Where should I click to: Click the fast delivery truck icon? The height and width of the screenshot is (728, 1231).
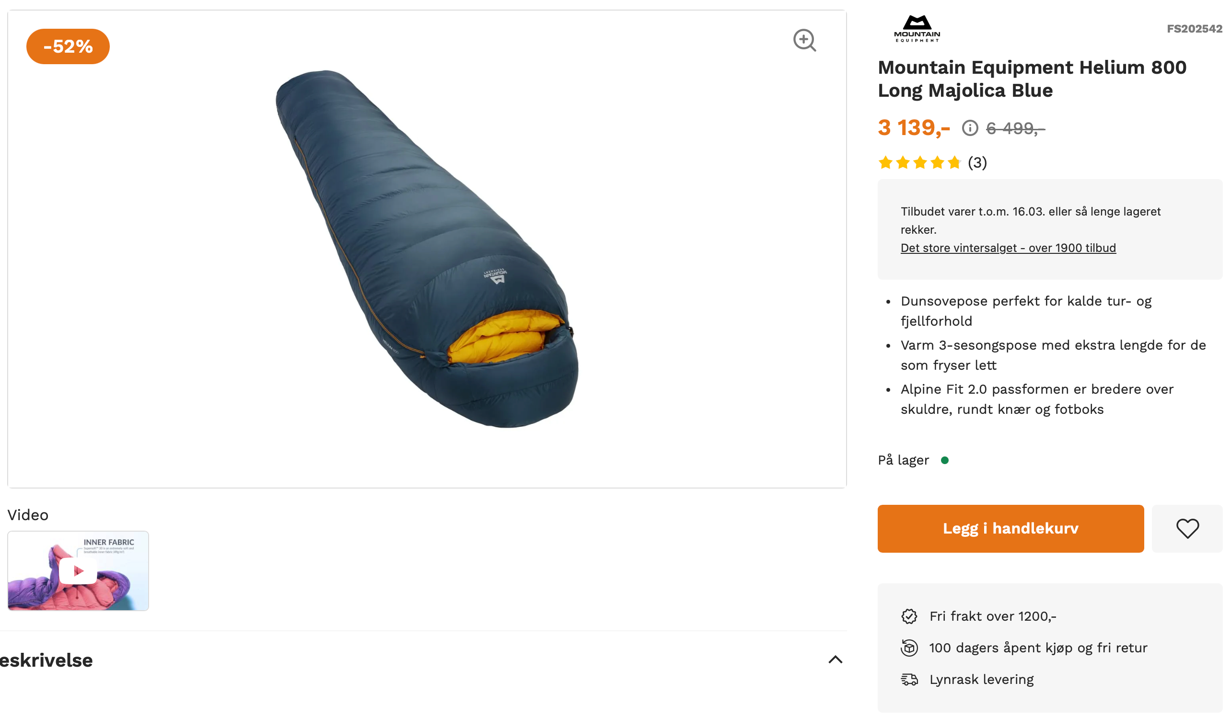pyautogui.click(x=909, y=680)
